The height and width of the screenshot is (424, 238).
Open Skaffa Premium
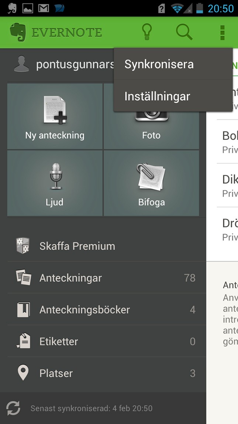point(77,246)
